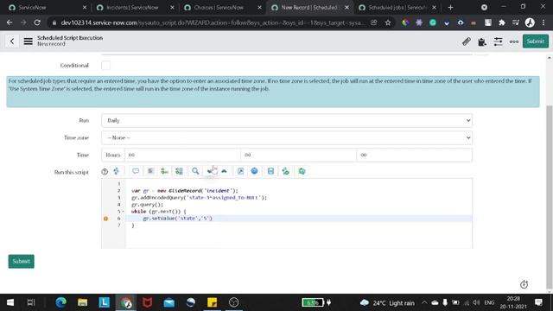This screenshot has height=311, width=553.
Task: Switch to the Scheduled jobs browser tab
Action: click(x=397, y=8)
